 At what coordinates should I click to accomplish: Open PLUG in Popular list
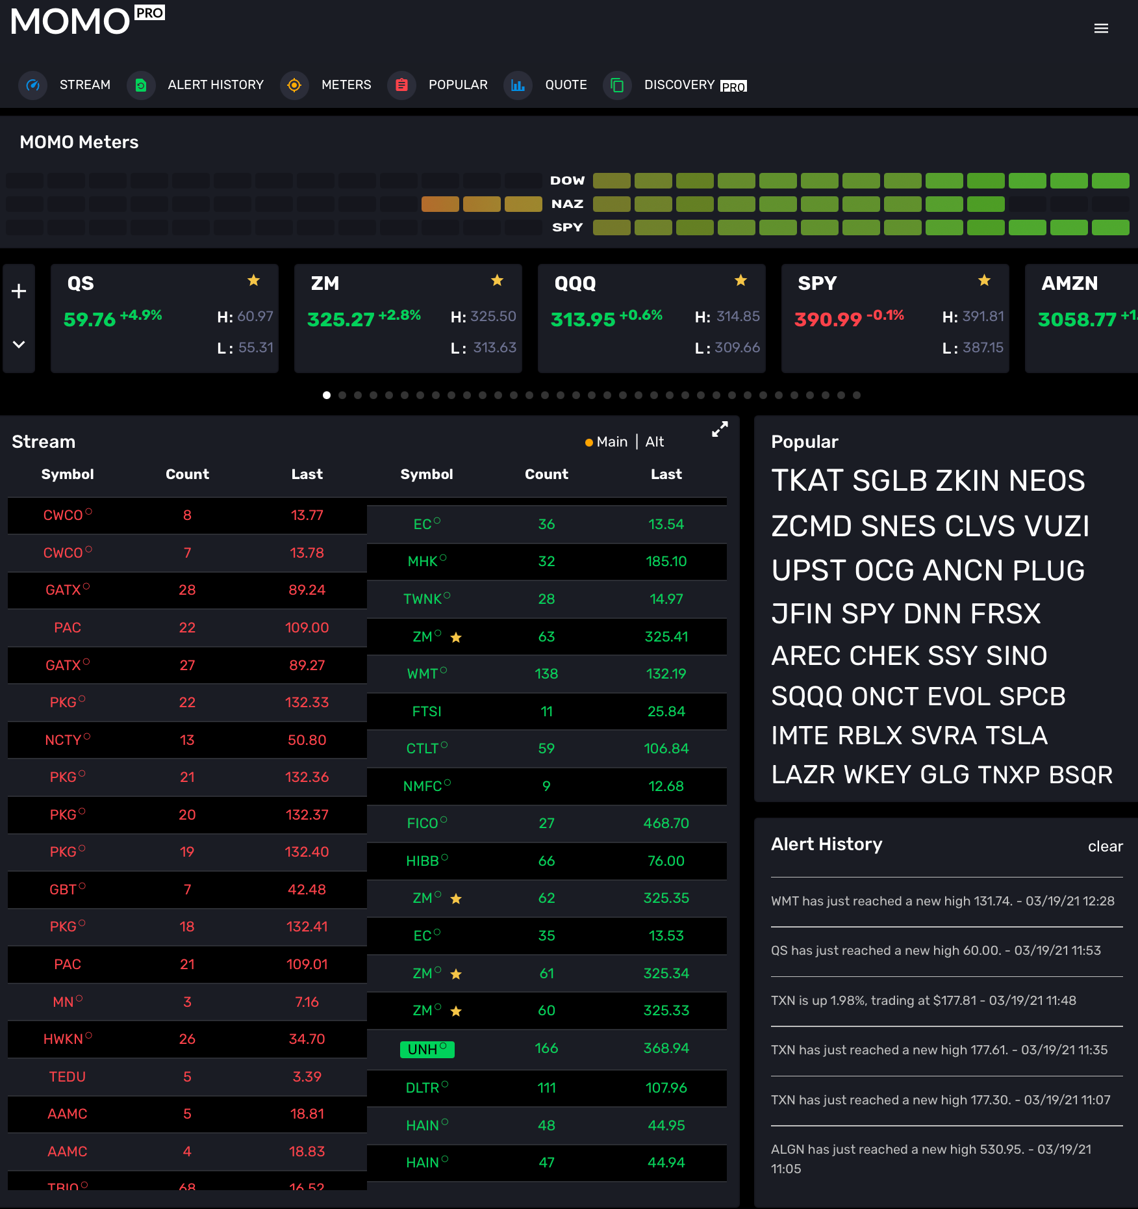pos(1048,571)
